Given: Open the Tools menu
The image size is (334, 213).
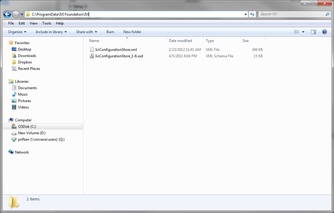Looking at the screenshot, I should coord(47,23).
